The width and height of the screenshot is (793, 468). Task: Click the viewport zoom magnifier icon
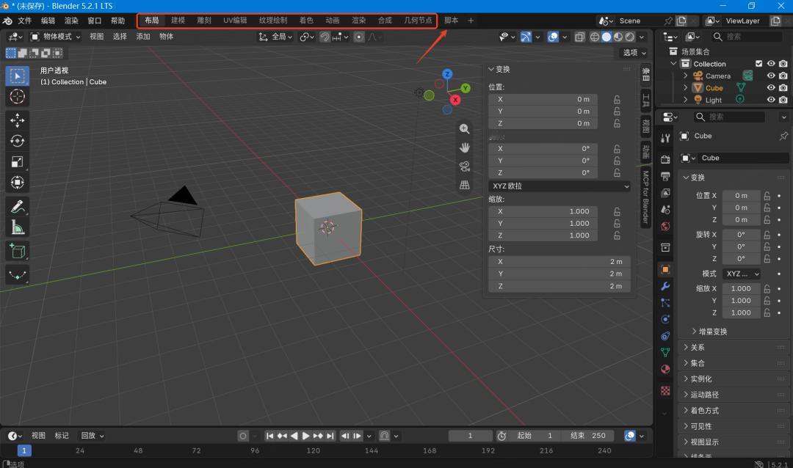point(464,129)
